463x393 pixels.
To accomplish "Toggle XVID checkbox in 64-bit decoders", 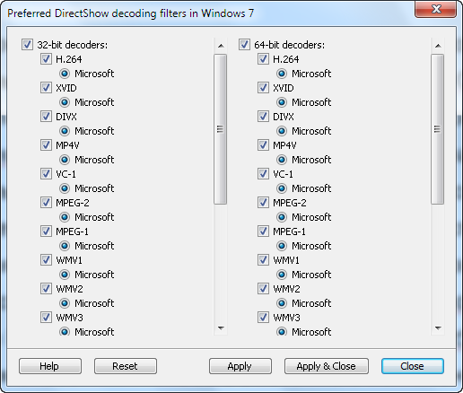I will point(263,88).
